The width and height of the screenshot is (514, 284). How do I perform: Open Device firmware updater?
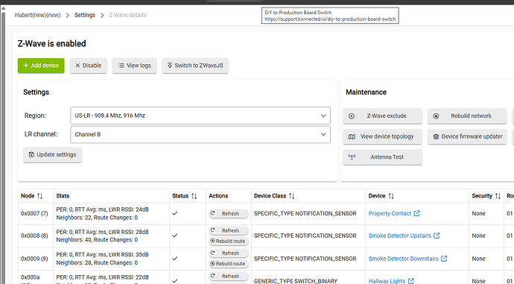click(x=467, y=136)
